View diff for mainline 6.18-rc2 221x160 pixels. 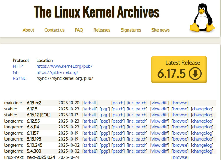coord(159,103)
